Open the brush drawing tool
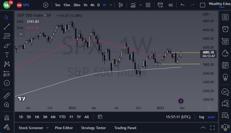231x133 pixels. coord(7,45)
